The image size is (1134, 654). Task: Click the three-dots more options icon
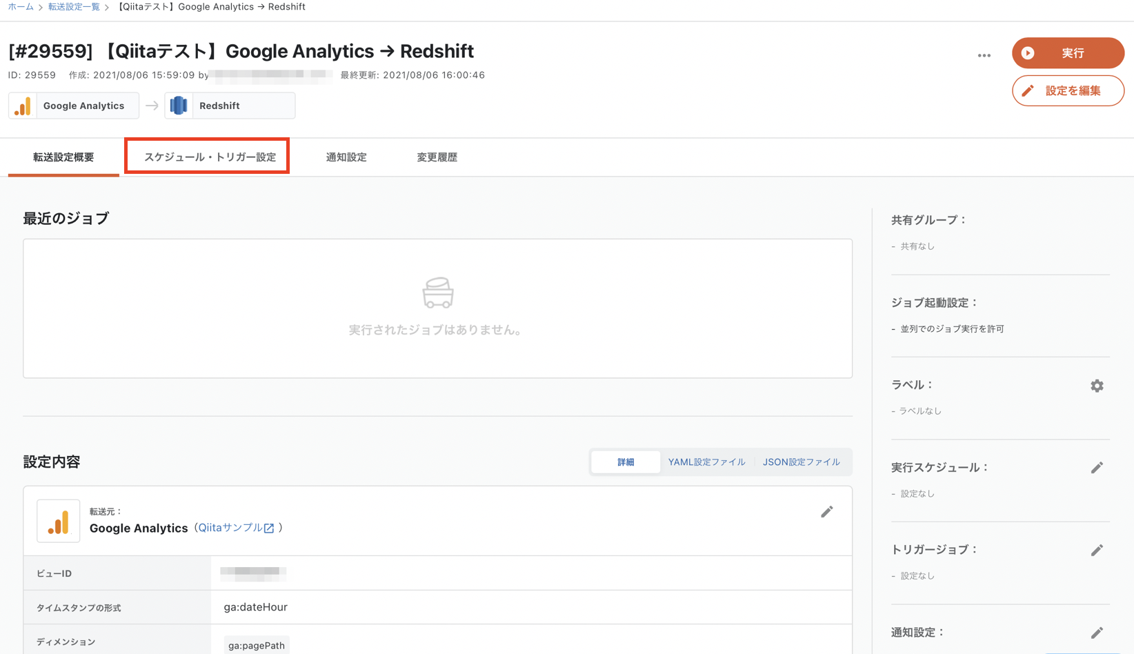[984, 55]
